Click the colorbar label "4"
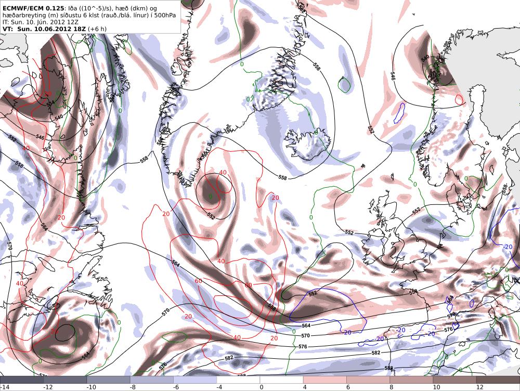 coord(305,387)
